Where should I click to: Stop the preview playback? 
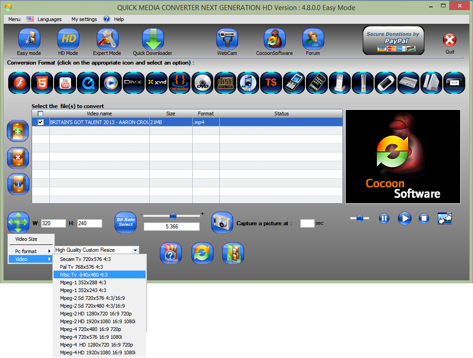tap(424, 218)
